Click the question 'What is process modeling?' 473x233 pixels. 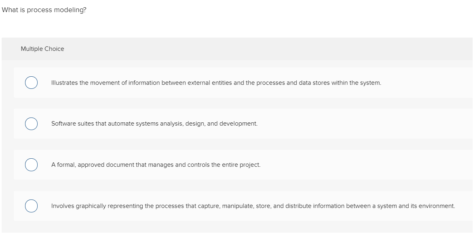(44, 10)
